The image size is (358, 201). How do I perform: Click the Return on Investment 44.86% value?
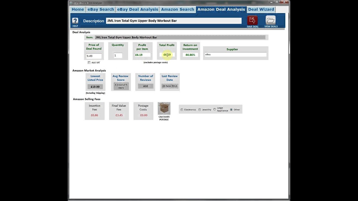point(190,55)
